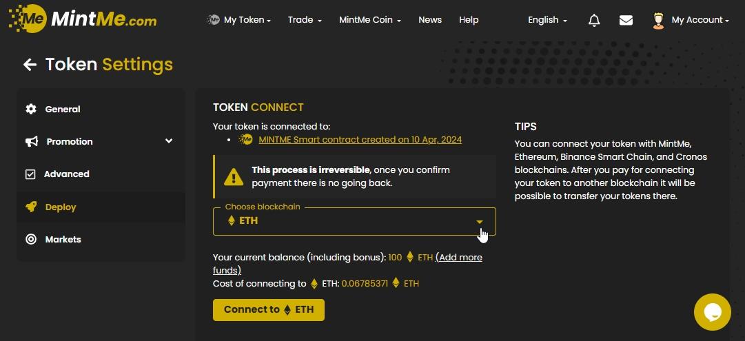Go to the News page
The image size is (745, 341).
pyautogui.click(x=430, y=20)
